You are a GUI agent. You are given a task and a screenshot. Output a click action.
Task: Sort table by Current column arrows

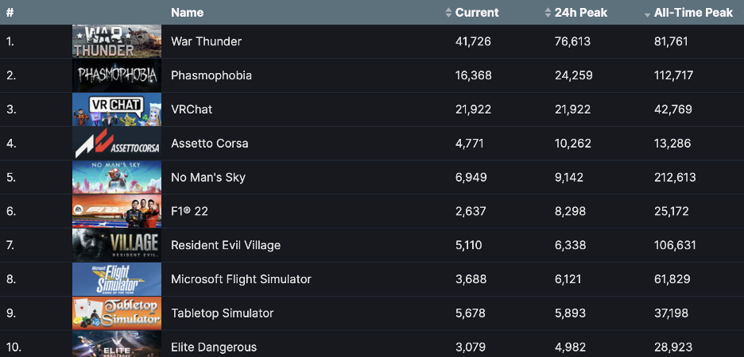pyautogui.click(x=448, y=13)
